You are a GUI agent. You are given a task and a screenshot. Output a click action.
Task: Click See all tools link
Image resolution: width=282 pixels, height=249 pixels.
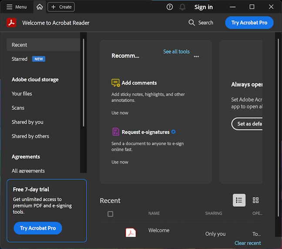(176, 51)
